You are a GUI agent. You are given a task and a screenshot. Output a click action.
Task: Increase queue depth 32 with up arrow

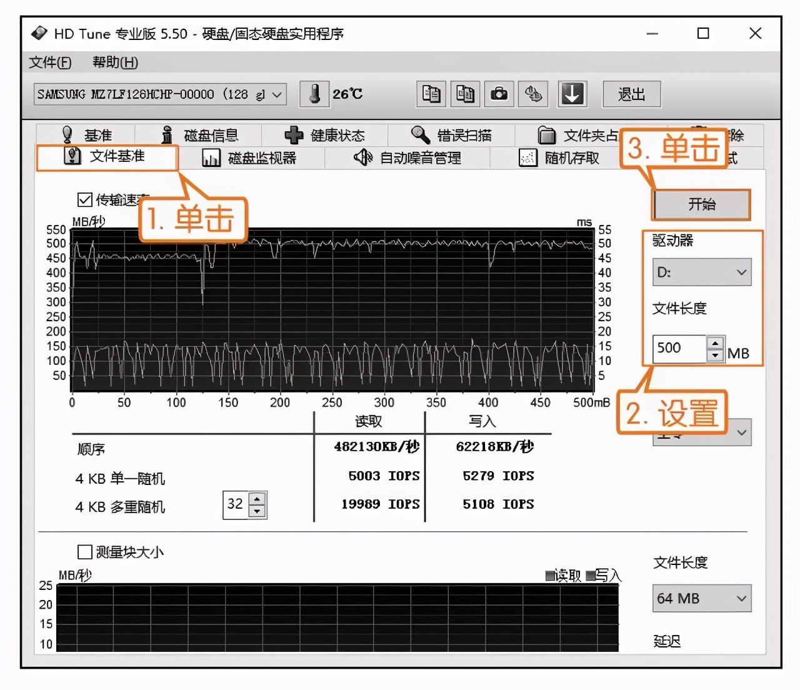tap(257, 499)
